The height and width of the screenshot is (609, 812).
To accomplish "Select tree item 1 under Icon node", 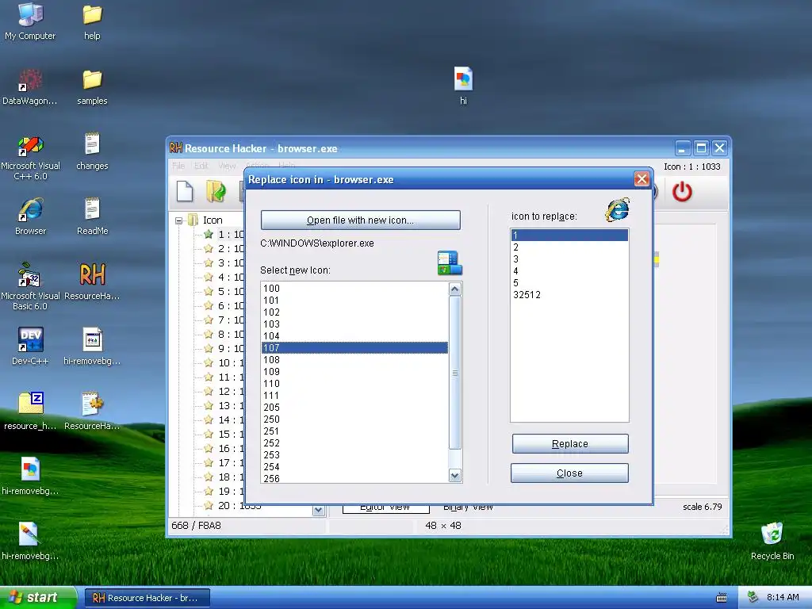I will coord(224,235).
